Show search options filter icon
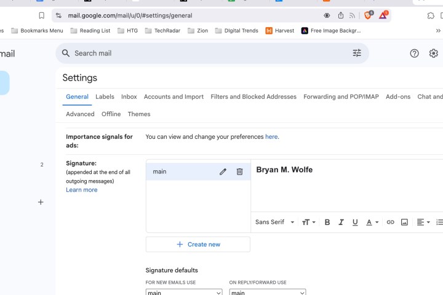 (357, 53)
